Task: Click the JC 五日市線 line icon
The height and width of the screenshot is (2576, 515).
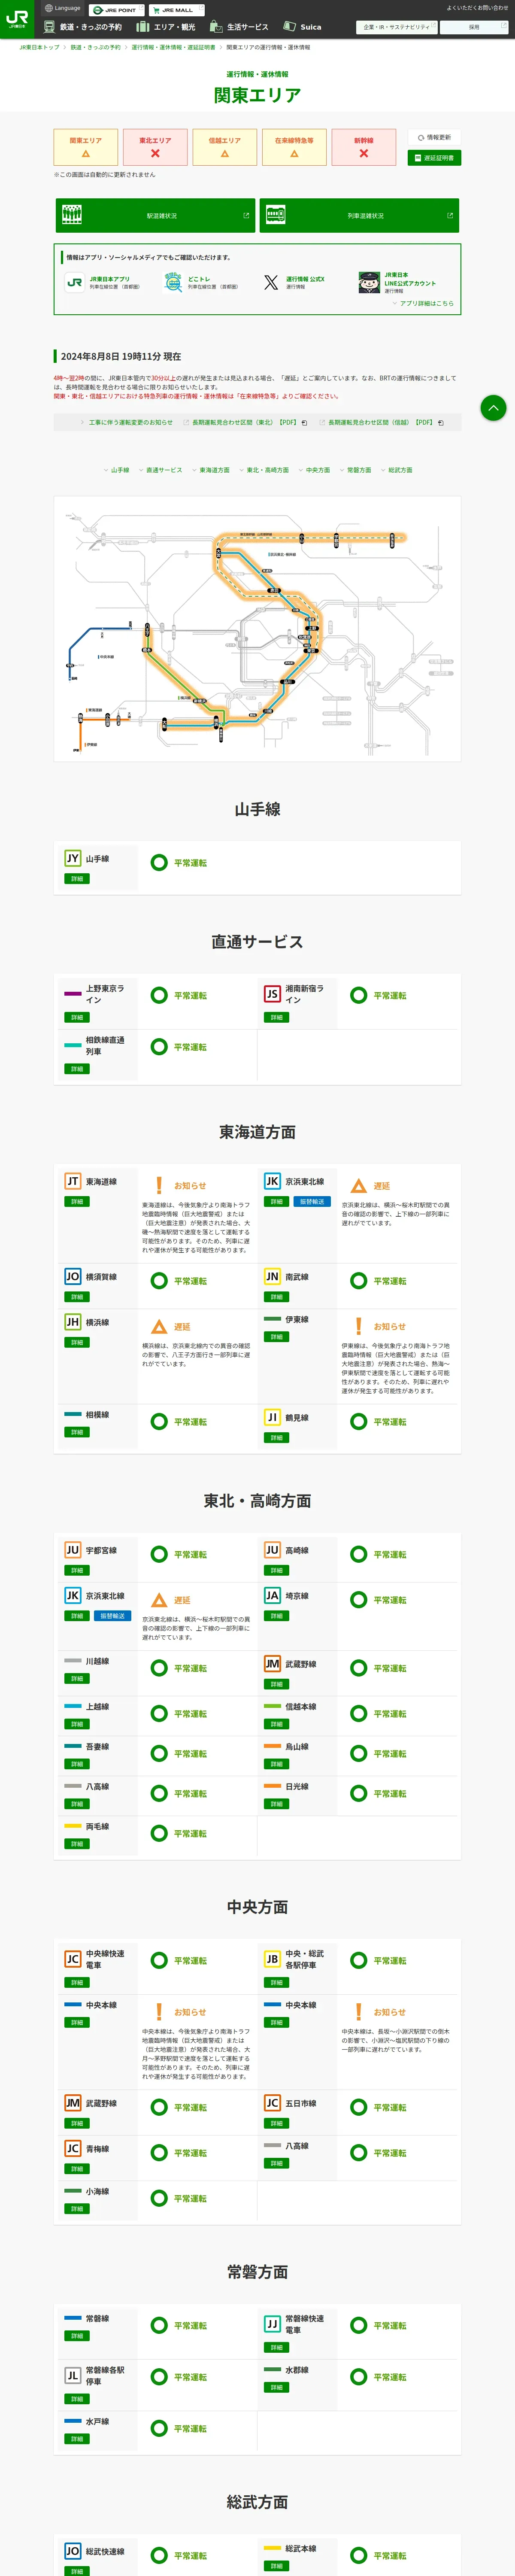Action: tap(272, 2103)
